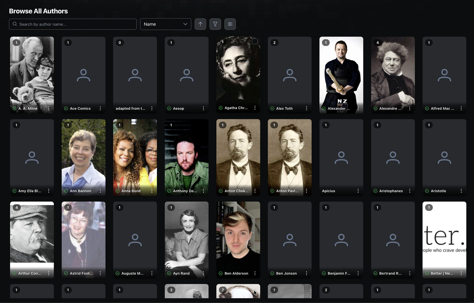Image resolution: width=474 pixels, height=303 pixels.
Task: Click the author name 'Alex Toth'
Action: (x=284, y=108)
